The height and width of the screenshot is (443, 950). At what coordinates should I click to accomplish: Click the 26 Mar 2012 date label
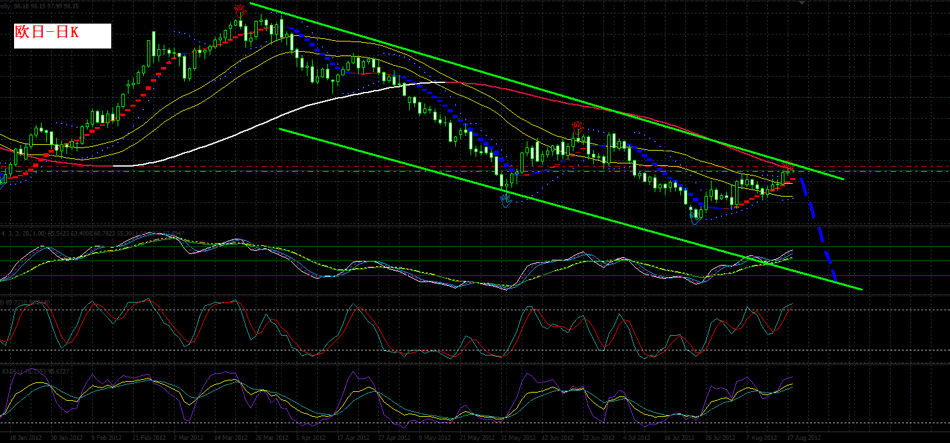tap(273, 438)
